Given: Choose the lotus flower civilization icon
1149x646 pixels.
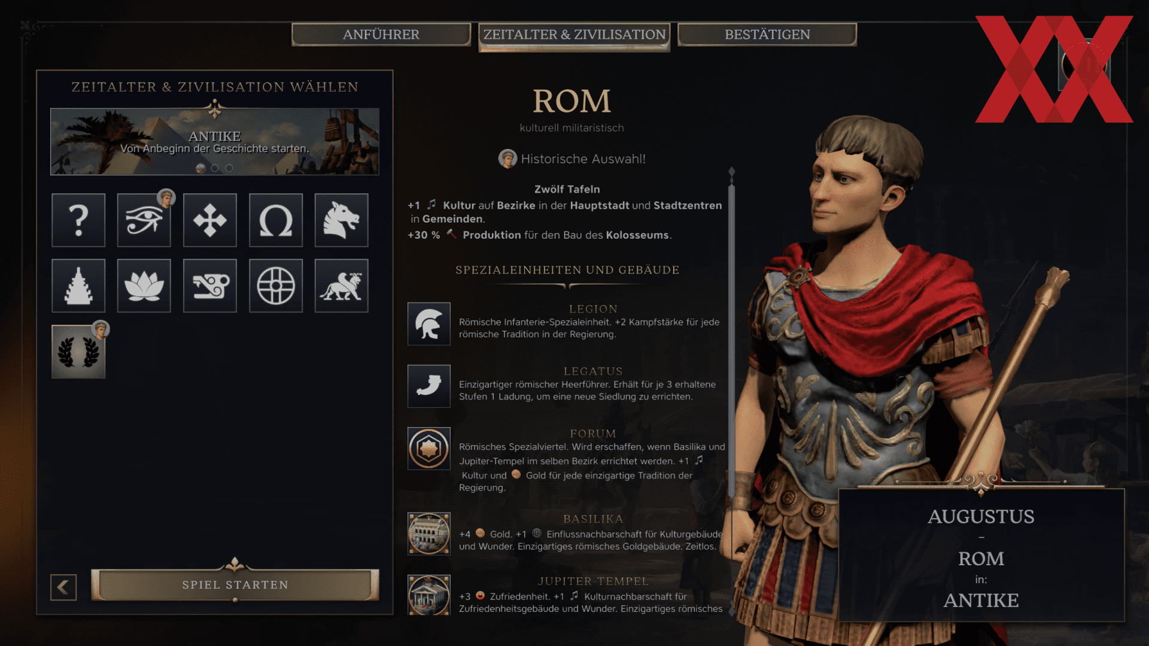Looking at the screenshot, I should 144,286.
